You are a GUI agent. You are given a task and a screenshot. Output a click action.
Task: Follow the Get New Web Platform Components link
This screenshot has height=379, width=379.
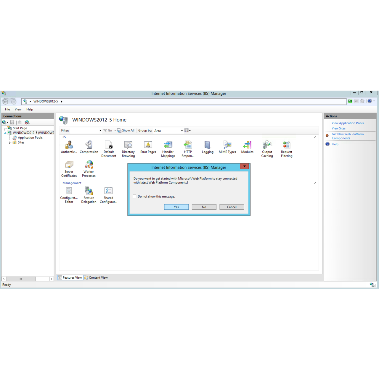coord(348,136)
